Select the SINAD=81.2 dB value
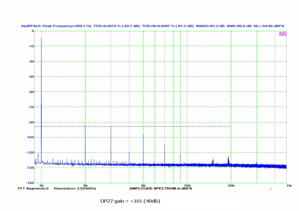Viewport: 299px width, 211px height. 210,26
